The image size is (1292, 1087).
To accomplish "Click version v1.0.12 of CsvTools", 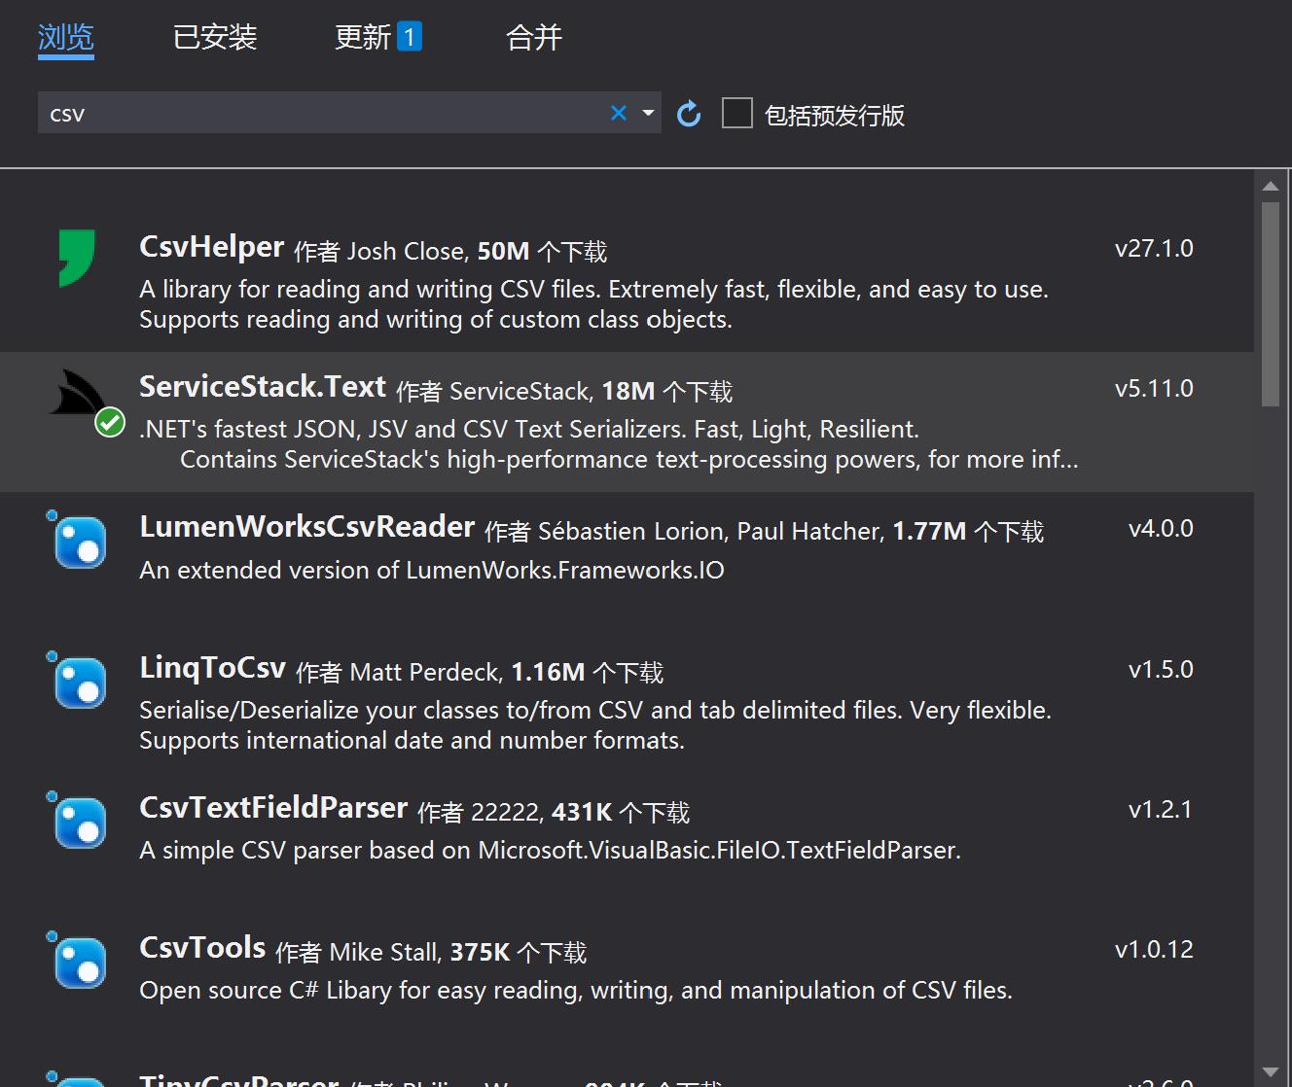I will point(1154,950).
